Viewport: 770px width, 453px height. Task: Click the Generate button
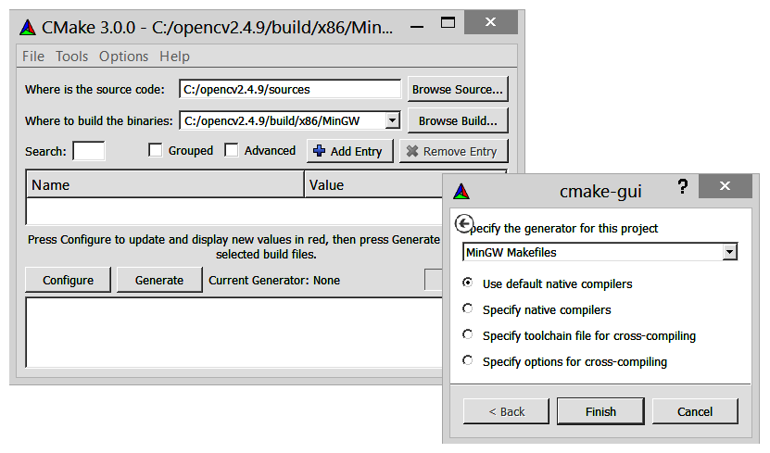point(159,281)
